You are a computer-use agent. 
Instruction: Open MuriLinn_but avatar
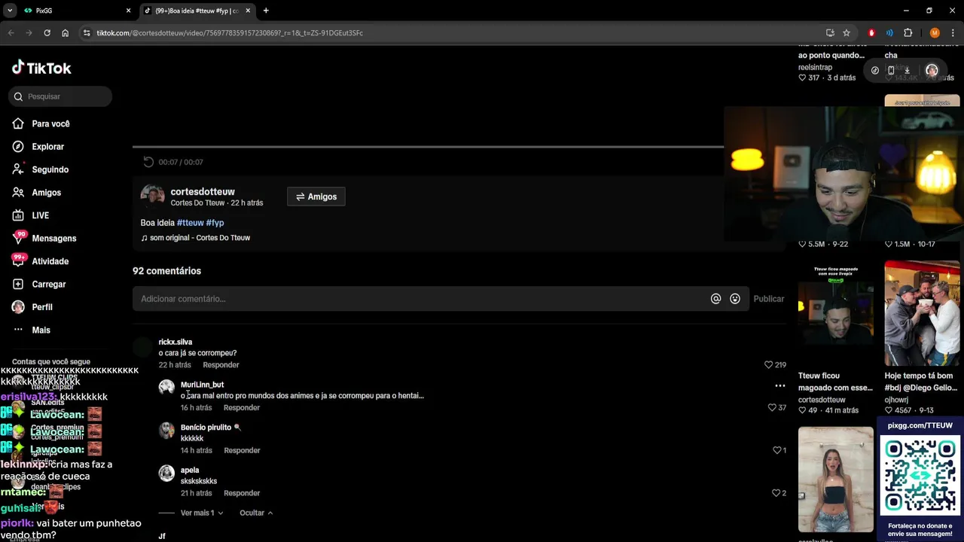tap(166, 387)
